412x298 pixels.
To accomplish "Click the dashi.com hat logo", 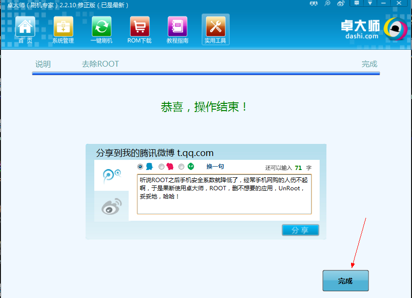I will [396, 29].
